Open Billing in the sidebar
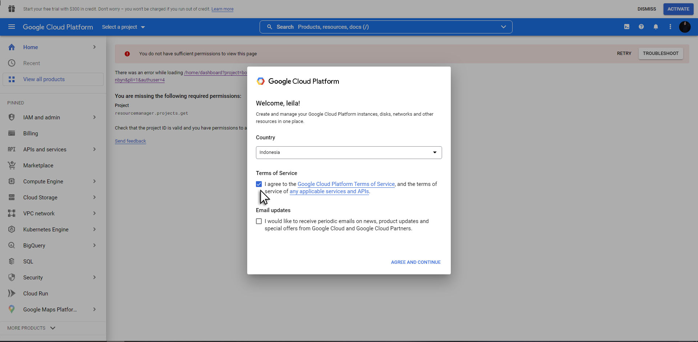 31,134
